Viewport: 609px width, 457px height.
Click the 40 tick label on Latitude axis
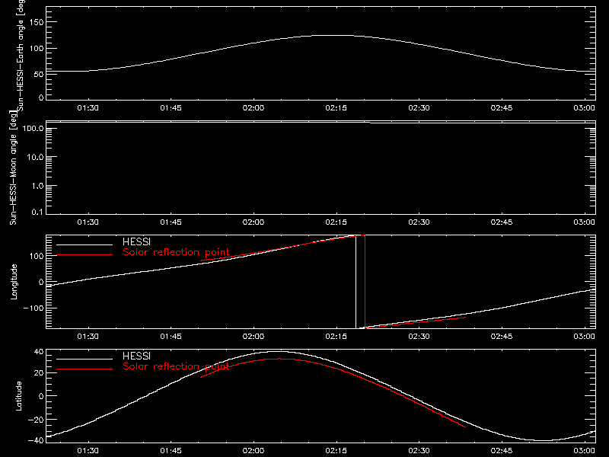click(39, 352)
